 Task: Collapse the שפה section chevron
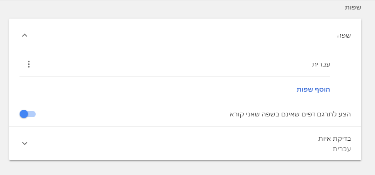[x=24, y=35]
